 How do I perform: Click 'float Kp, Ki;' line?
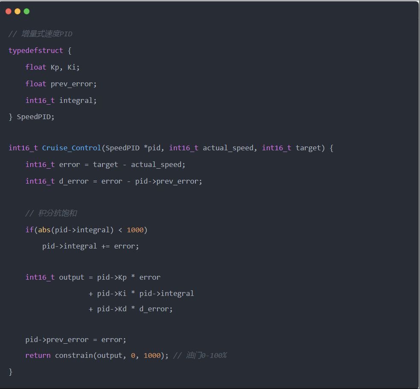(52, 67)
